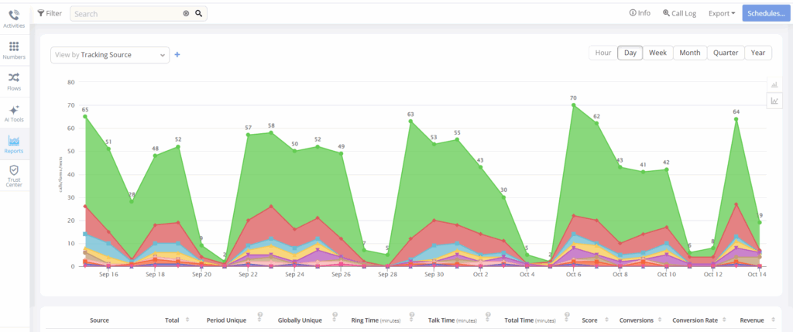Open the Export dropdown menu
Image resolution: width=793 pixels, height=332 pixels.
(x=722, y=13)
